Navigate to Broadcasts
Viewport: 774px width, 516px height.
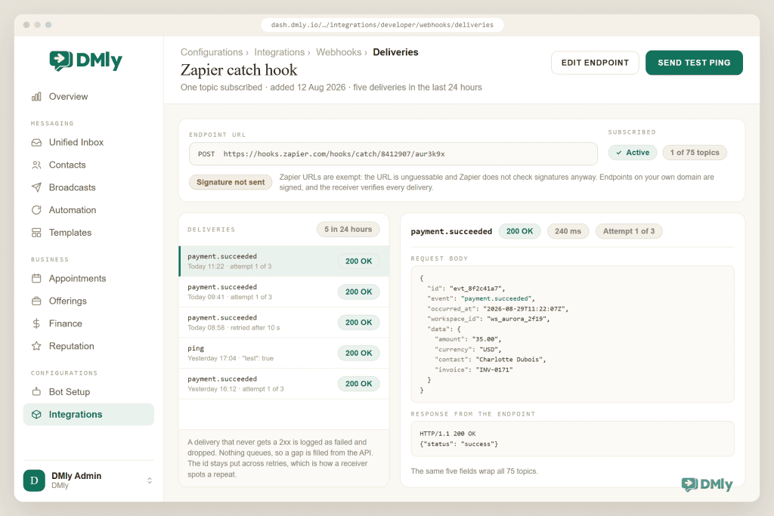pos(89,187)
